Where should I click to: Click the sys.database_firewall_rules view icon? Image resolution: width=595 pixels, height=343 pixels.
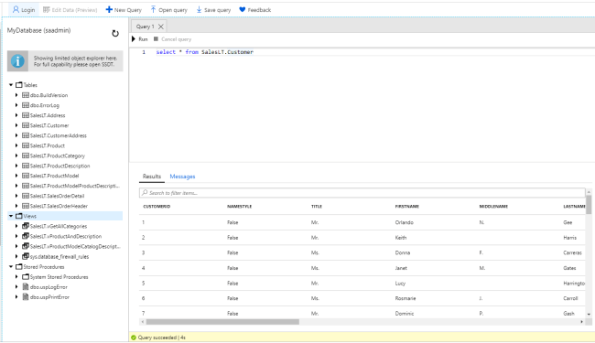click(26, 256)
